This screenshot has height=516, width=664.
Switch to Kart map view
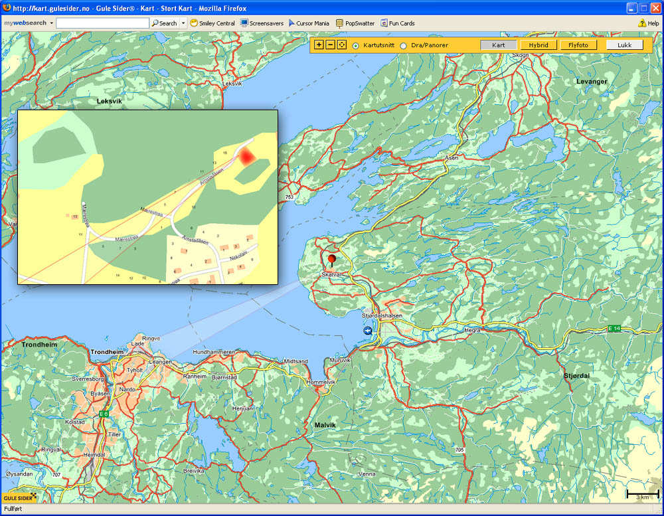(498, 45)
